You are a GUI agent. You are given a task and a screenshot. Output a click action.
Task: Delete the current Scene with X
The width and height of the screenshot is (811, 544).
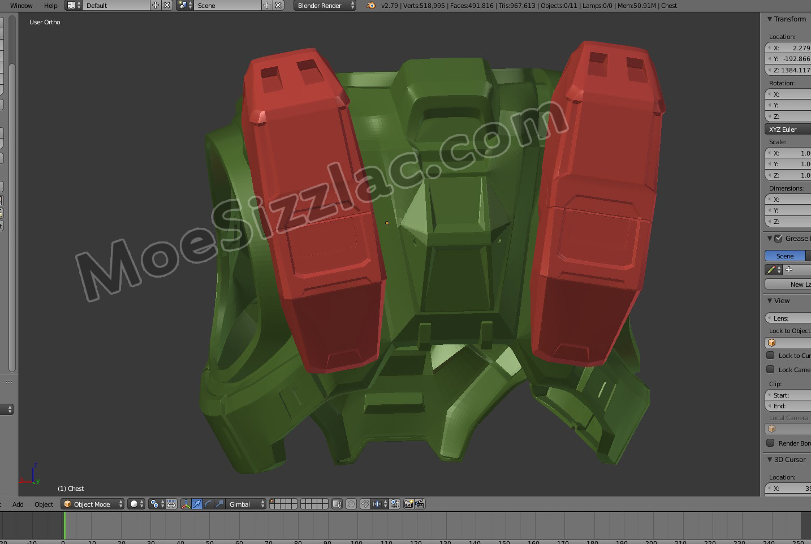[278, 6]
